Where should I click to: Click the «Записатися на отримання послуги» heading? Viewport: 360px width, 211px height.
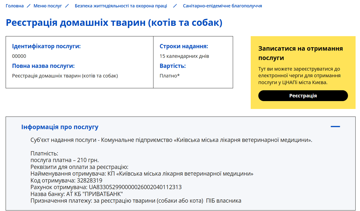[x=300, y=53]
